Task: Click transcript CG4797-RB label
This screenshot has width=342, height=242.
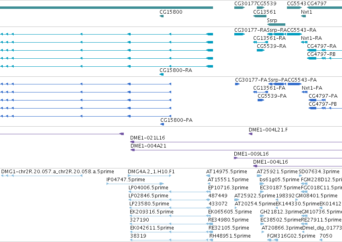Action: pyautogui.click(x=321, y=54)
